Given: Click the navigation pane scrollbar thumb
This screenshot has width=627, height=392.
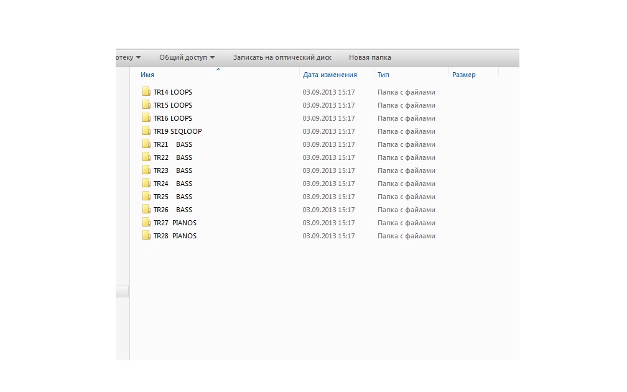Looking at the screenshot, I should [x=122, y=292].
